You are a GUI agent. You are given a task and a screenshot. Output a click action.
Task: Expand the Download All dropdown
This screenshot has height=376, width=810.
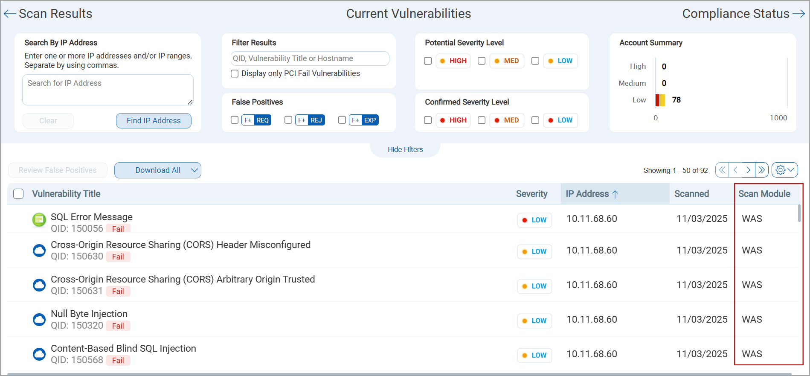point(195,170)
